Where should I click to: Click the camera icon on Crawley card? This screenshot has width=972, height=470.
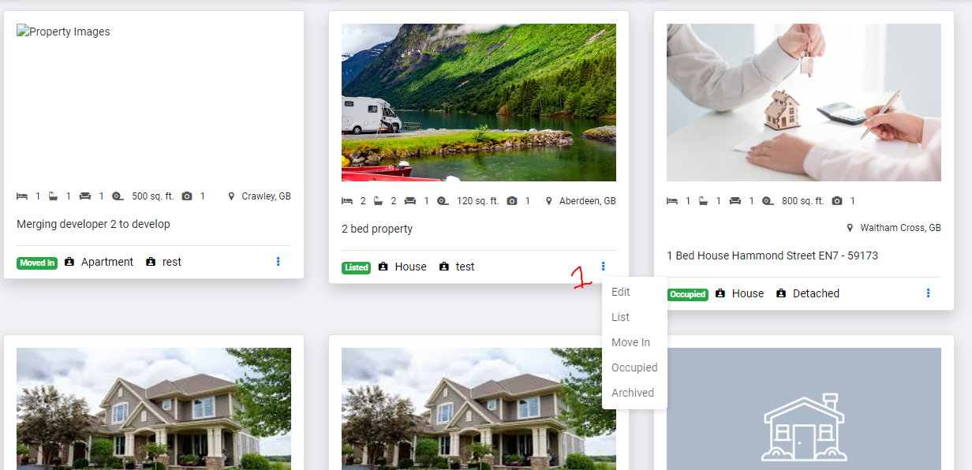[x=187, y=196]
